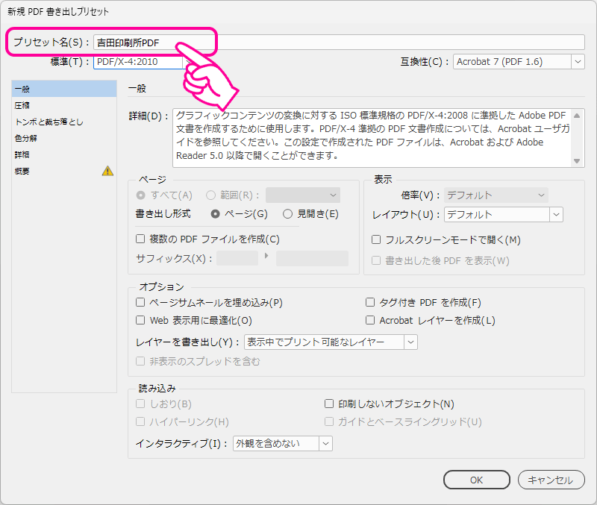Click the キャンセル button

coord(551,480)
